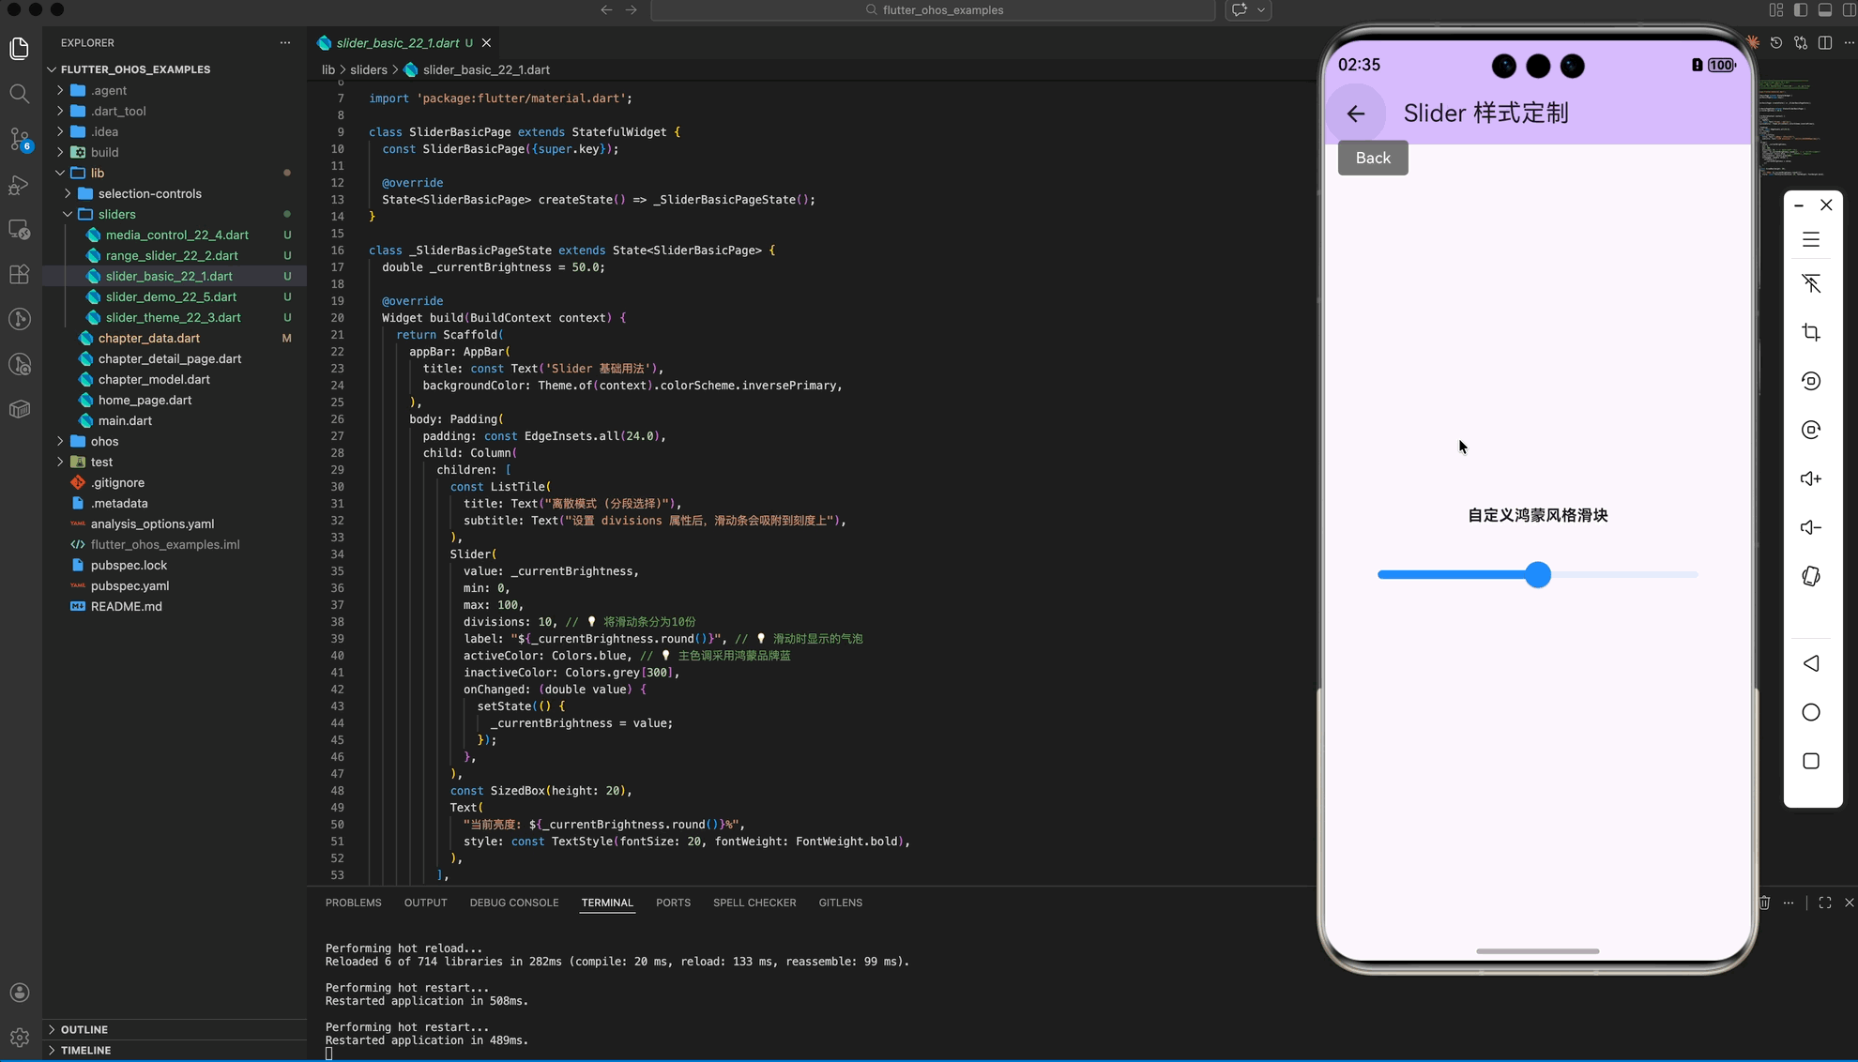Go back in editor navigation history
Viewport: 1858px width, 1062px height.
point(606,10)
